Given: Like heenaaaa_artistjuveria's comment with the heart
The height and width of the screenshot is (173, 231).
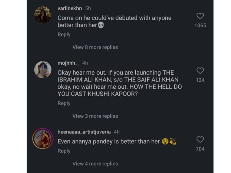Looking at the screenshot, I should [x=200, y=139].
